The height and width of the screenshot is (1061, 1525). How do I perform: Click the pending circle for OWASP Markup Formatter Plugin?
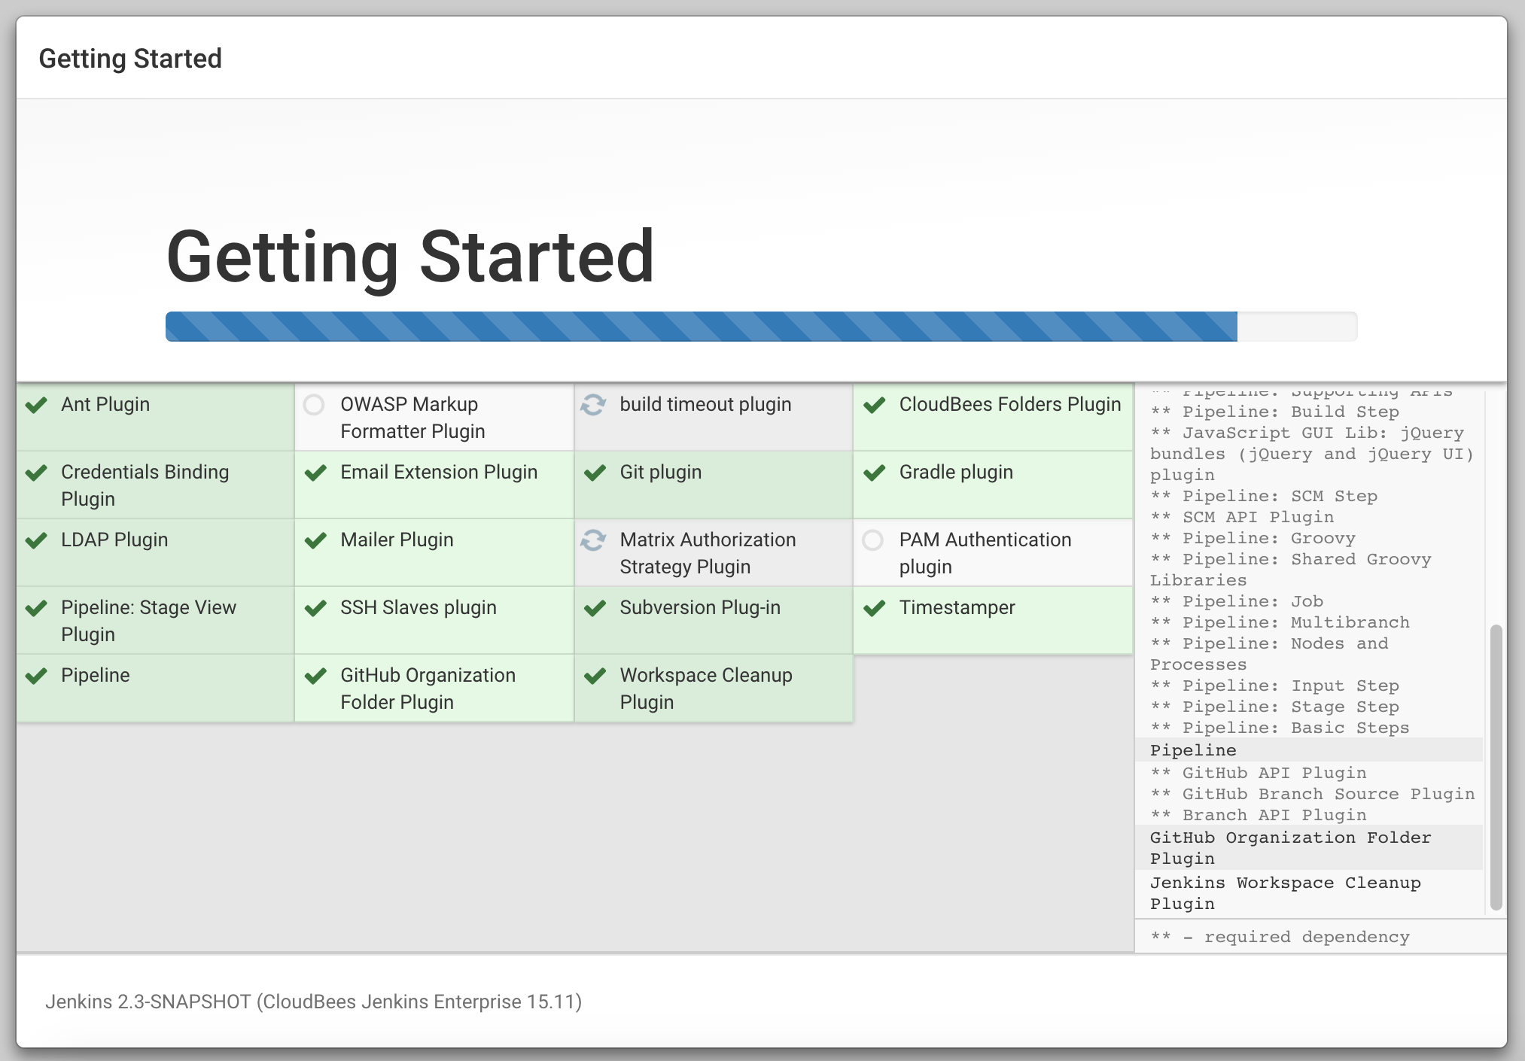click(314, 405)
